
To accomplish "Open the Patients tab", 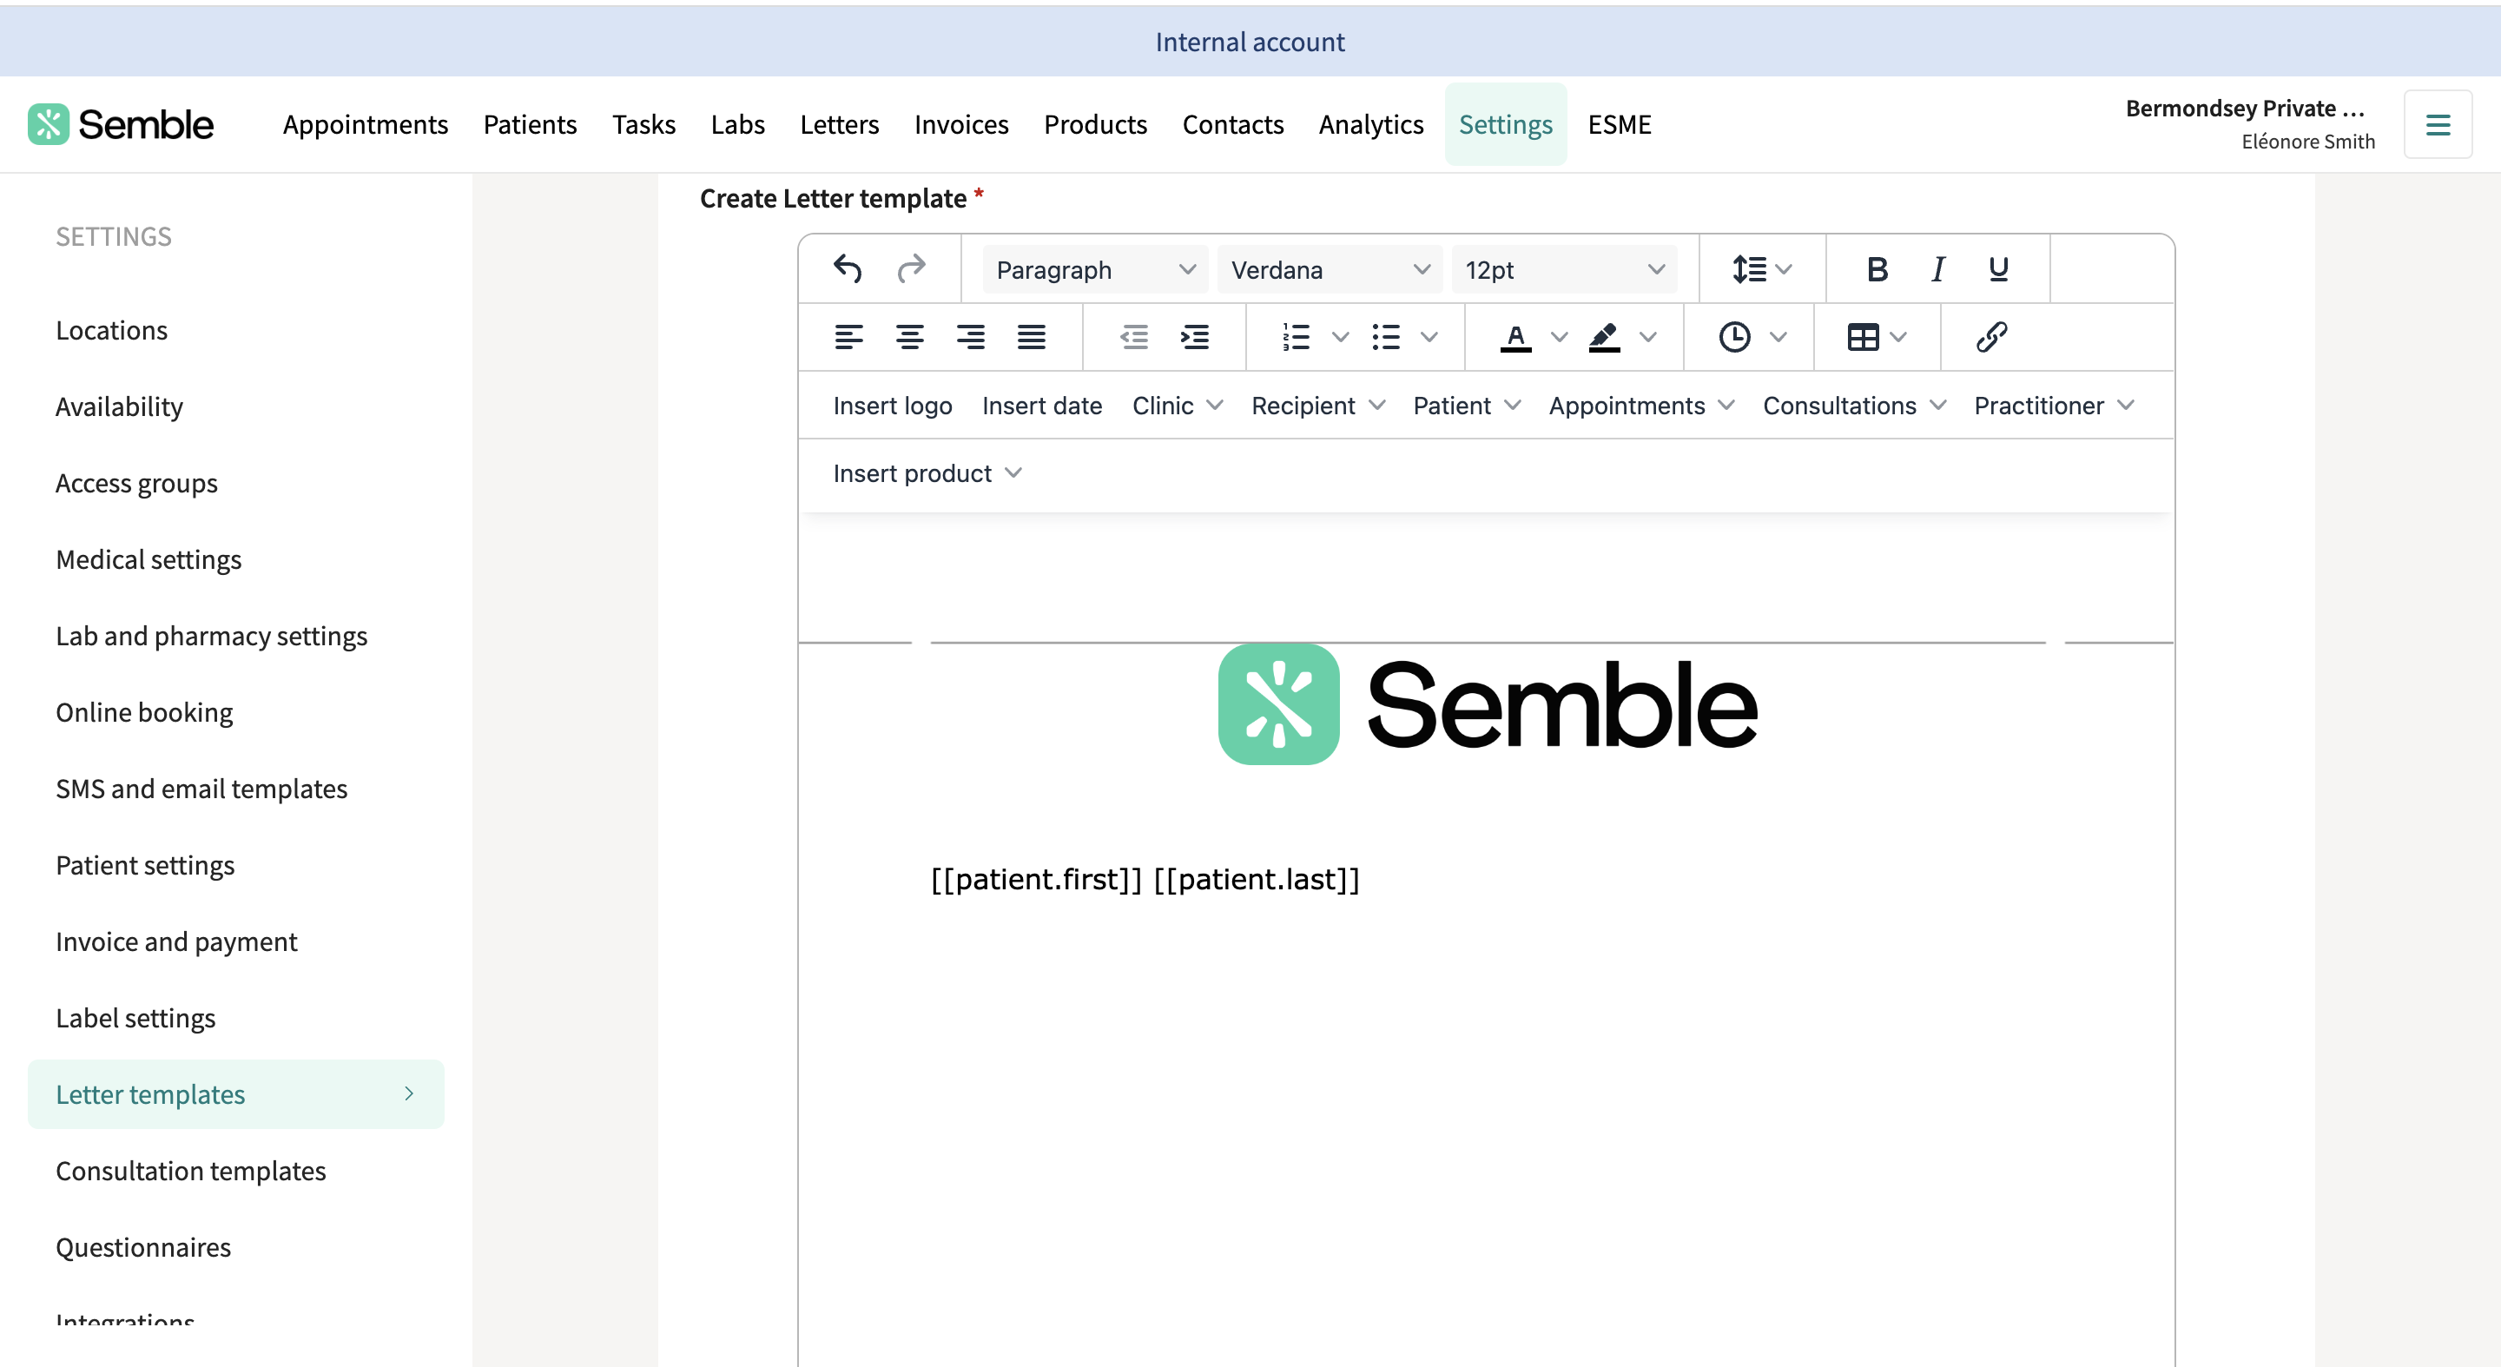I will coord(530,124).
